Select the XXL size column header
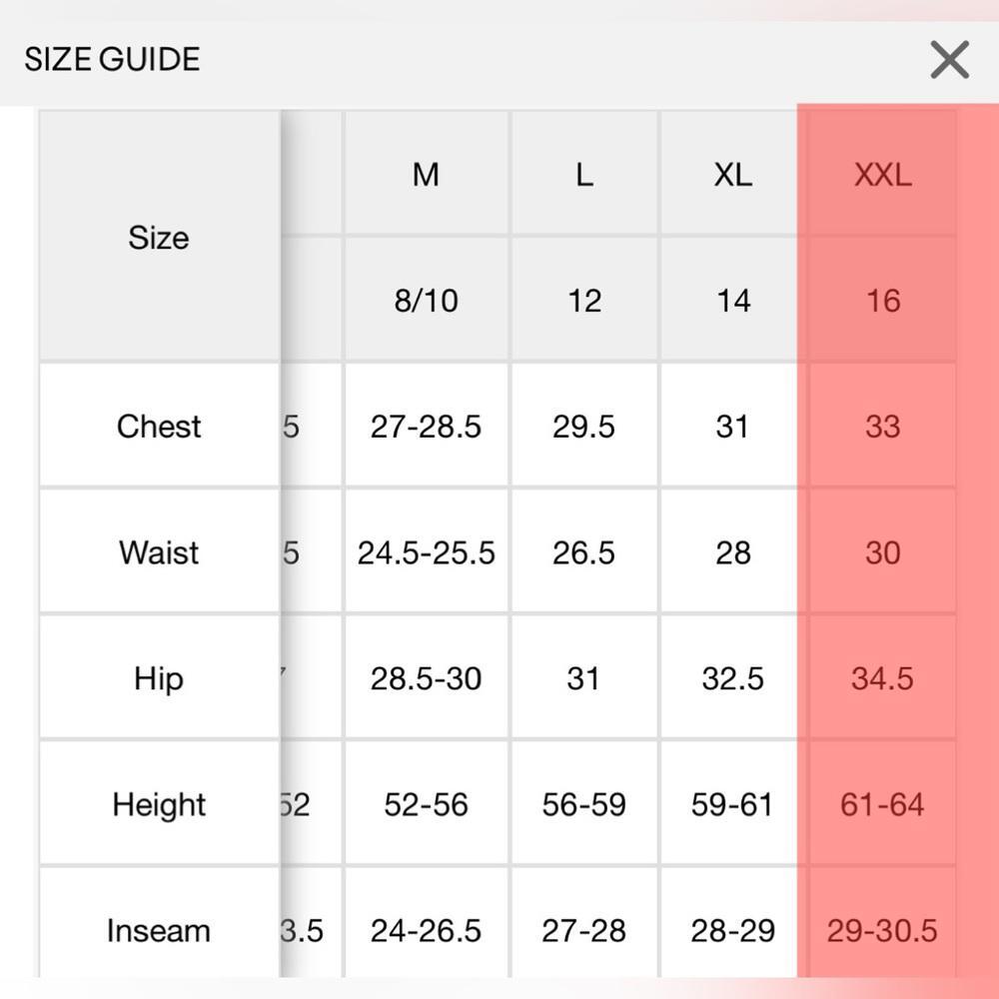This screenshot has height=999, width=999. [882, 175]
